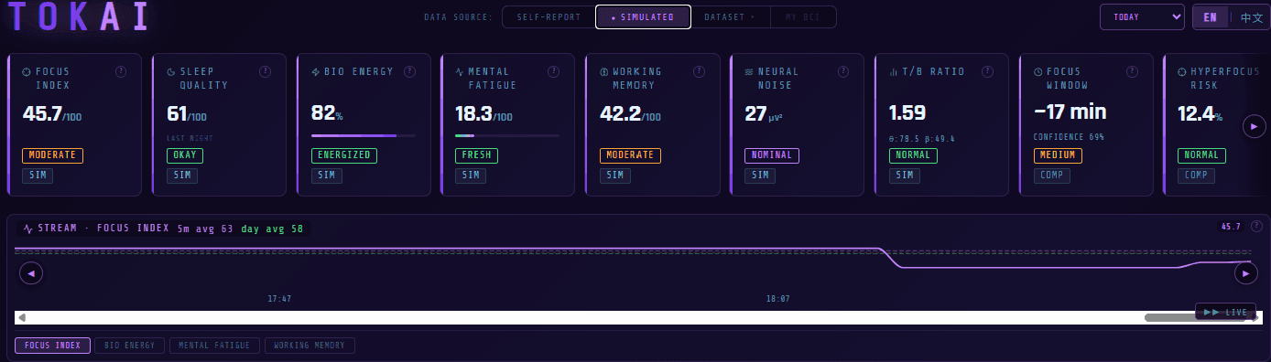
Task: Click the 45.7 current value label on chart
Action: (x=1231, y=227)
